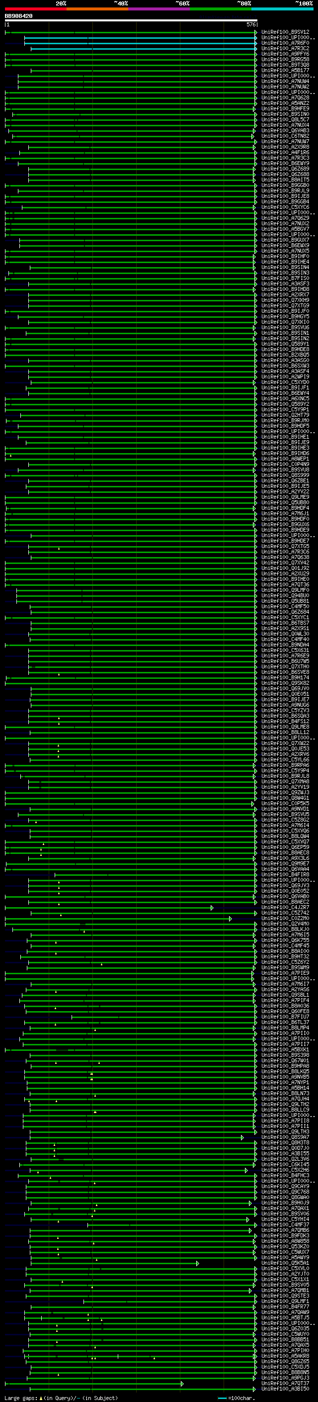The image size is (318, 1402).
Task: Click the cyan alignment bar for UniRef100_A7R3C2
Action: [x=144, y=48]
